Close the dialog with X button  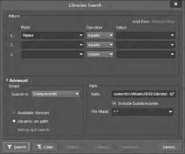click(176, 4)
